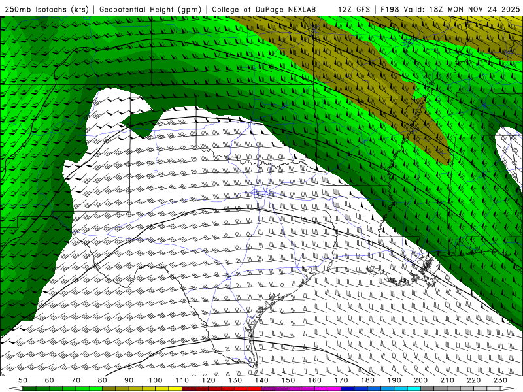
Task: Click the color bar label '50'
Action: [23, 380]
